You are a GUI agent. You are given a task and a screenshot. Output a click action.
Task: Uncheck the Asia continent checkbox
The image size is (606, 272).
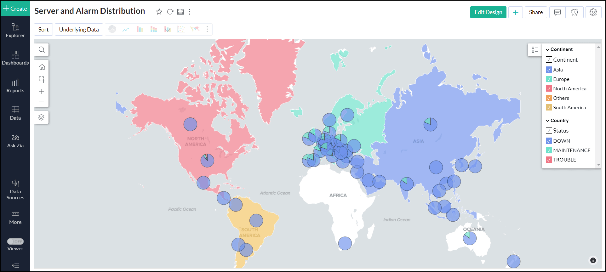pyautogui.click(x=549, y=70)
